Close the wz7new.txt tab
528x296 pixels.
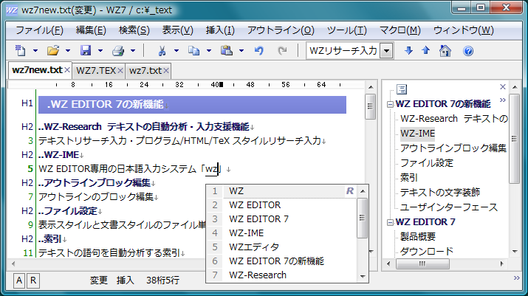point(67,70)
